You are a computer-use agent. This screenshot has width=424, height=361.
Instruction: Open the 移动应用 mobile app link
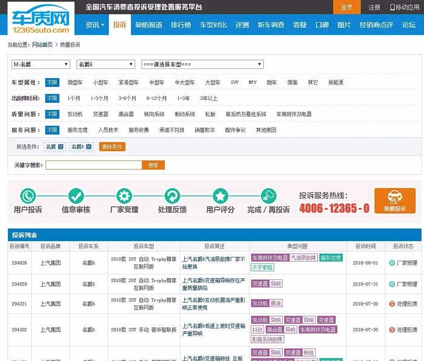[405, 7]
